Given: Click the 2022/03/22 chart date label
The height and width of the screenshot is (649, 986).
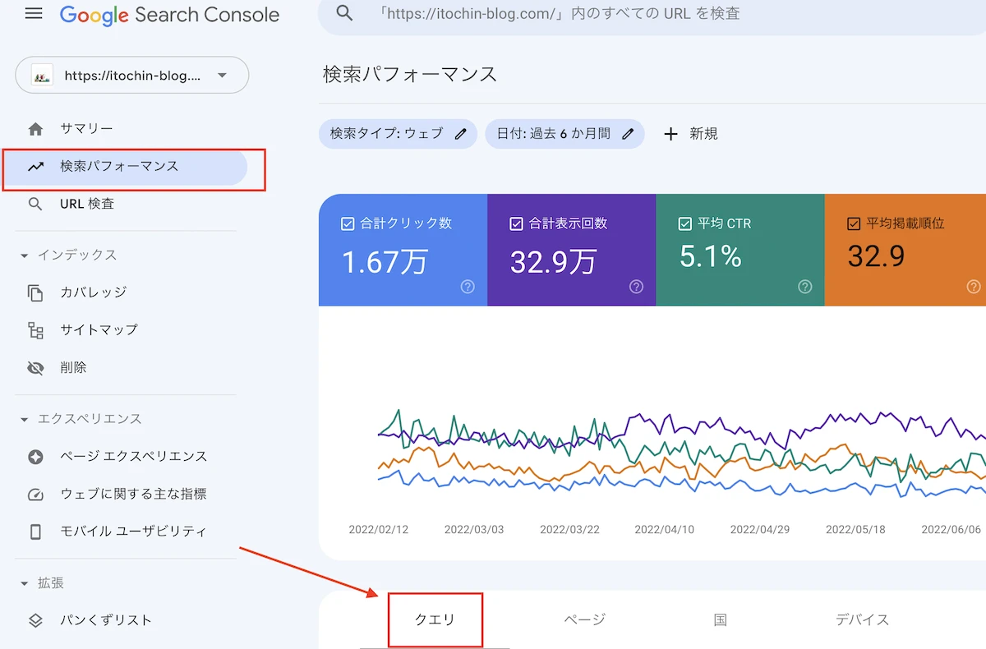Looking at the screenshot, I should point(569,529).
